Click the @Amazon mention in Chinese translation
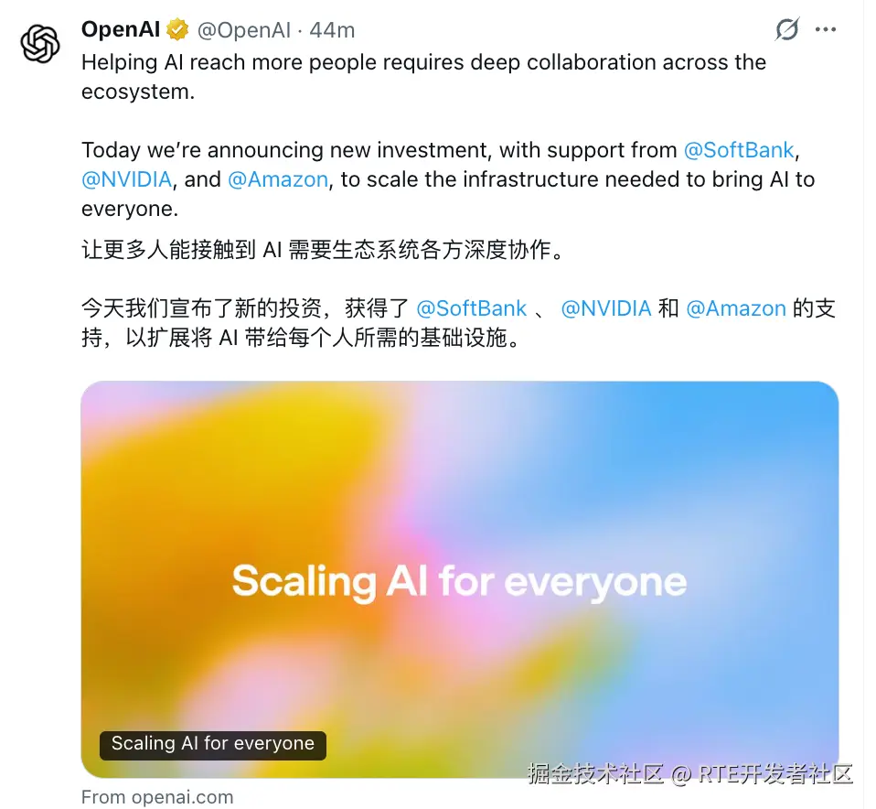The height and width of the screenshot is (809, 876). click(x=736, y=308)
